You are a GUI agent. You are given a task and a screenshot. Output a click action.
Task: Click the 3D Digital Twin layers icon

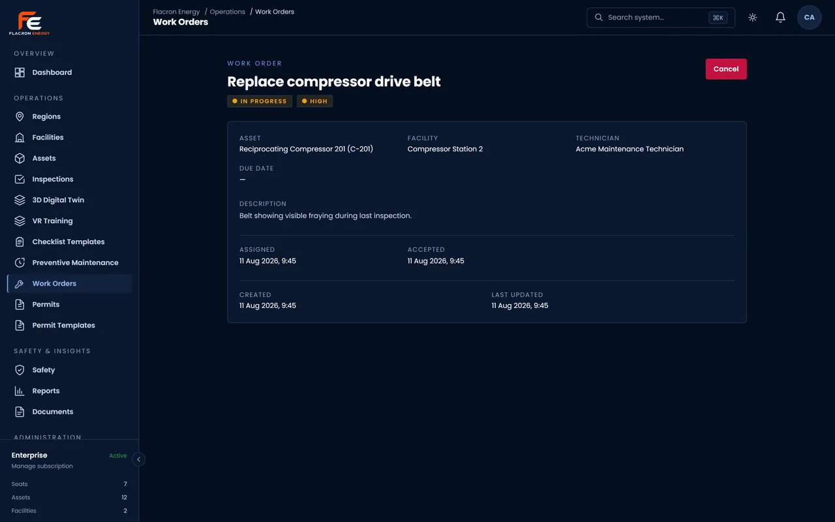click(20, 200)
